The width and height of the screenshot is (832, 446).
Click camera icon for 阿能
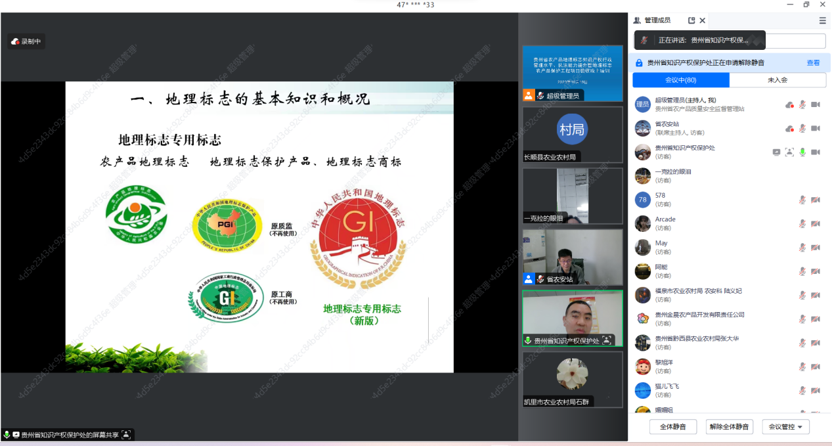[816, 271]
